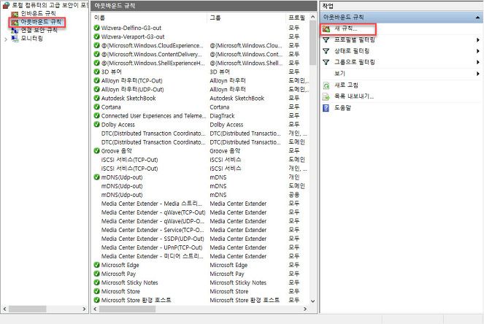Image resolution: width=484 pixels, height=324 pixels.
Task: Click the root firewall node icon
Action: [6, 5]
